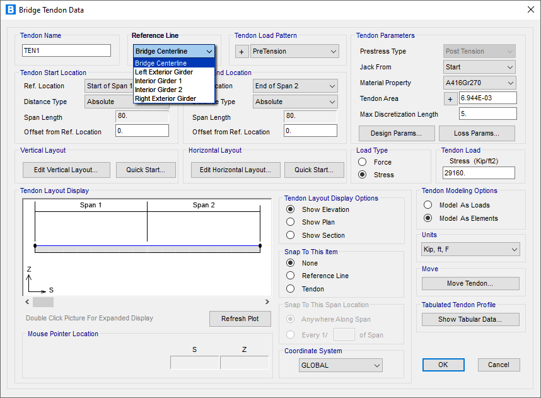Enable Model As Loads option
Screen dimensions: 541x398
pyautogui.click(x=428, y=205)
